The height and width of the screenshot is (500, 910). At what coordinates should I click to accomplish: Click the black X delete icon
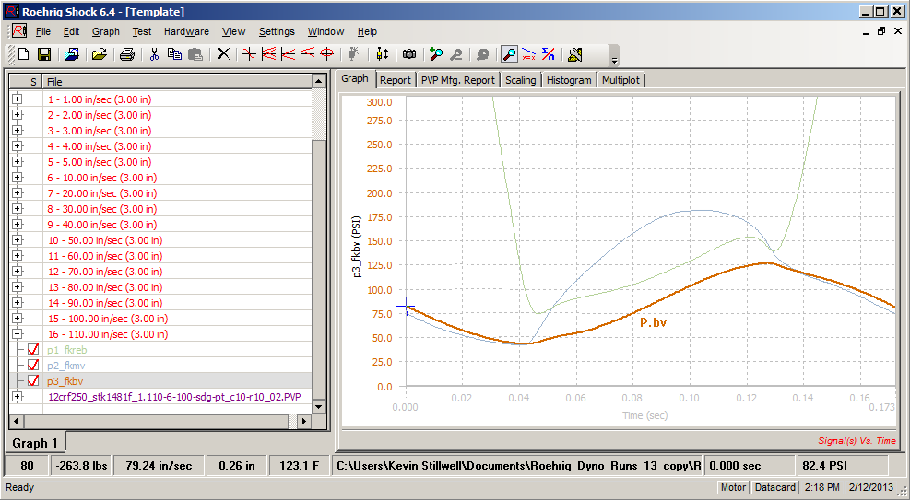[x=222, y=54]
